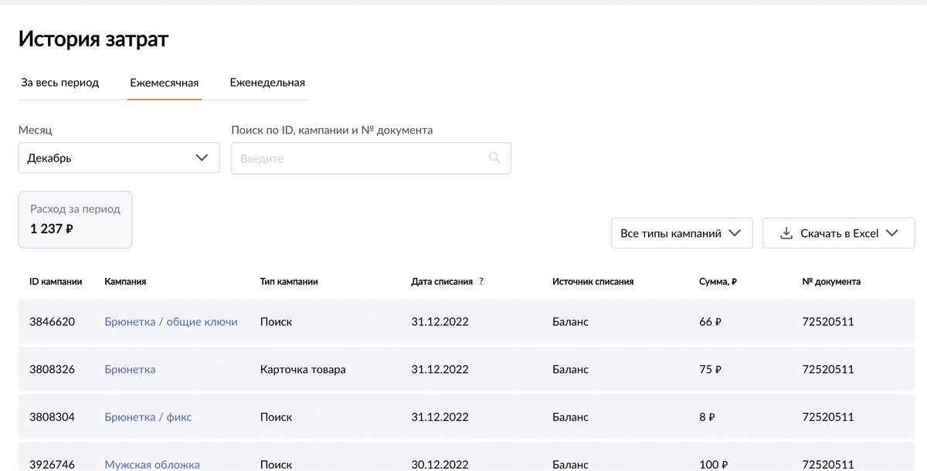Expand the Все типы кампаний filter
This screenshot has width=927, height=471.
tap(681, 233)
